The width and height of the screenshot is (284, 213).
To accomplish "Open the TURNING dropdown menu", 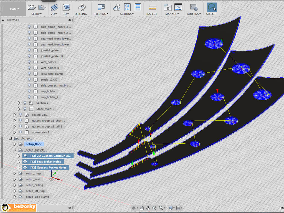I will (x=101, y=14).
